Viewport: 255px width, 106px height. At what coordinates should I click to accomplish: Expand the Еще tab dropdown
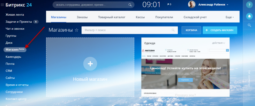pos(230,17)
